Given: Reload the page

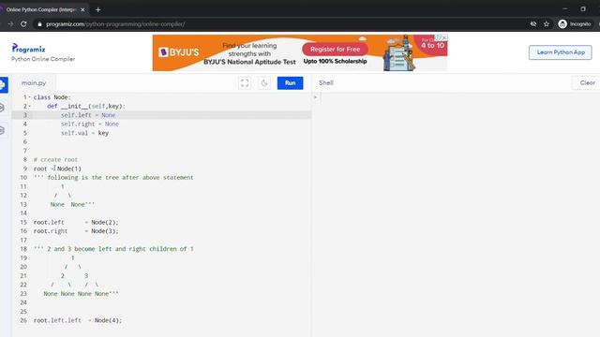Looking at the screenshot, I should point(23,24).
